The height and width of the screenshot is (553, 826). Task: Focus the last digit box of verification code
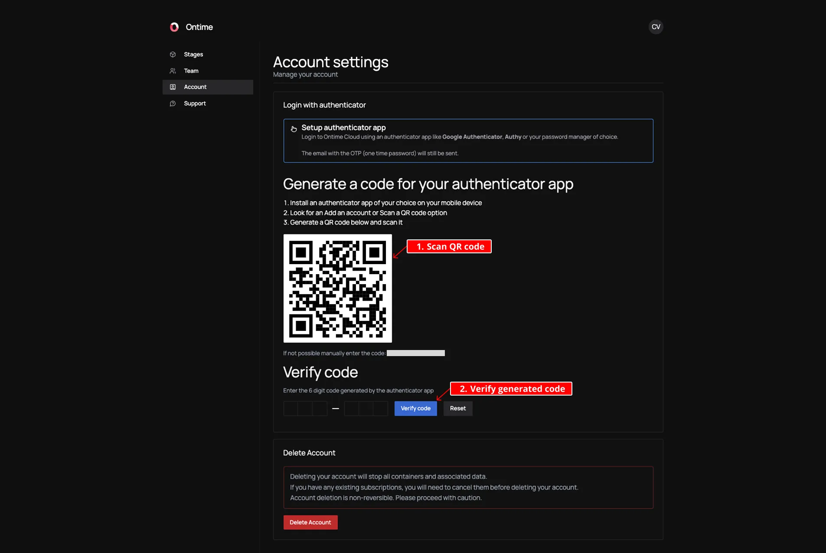tap(381, 409)
